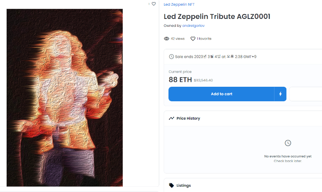Click the lightning bolt buy now button
Screen dimensions: 322x192
click(x=280, y=94)
